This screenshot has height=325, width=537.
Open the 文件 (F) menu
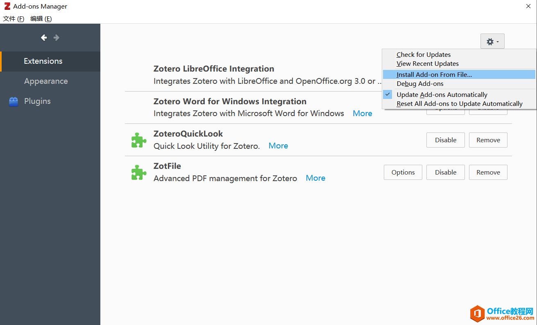[x=14, y=19]
